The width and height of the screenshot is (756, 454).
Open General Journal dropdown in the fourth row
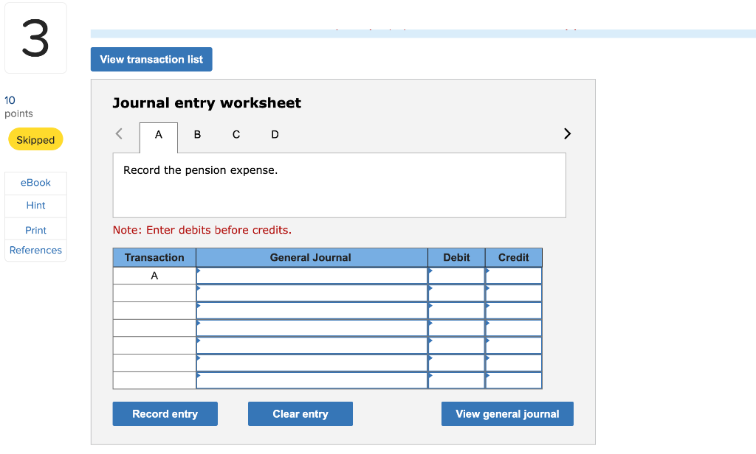point(312,328)
